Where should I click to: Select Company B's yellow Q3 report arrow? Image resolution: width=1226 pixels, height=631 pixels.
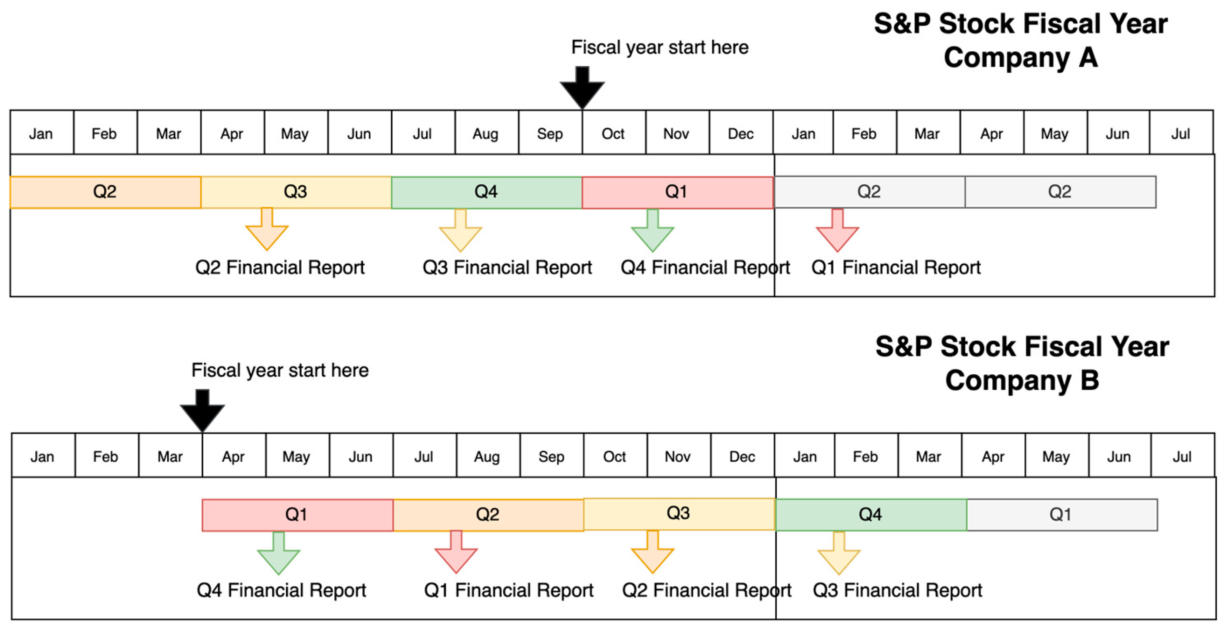click(839, 555)
